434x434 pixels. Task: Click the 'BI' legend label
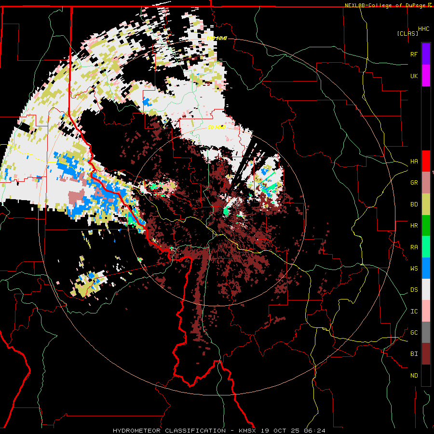(x=414, y=354)
